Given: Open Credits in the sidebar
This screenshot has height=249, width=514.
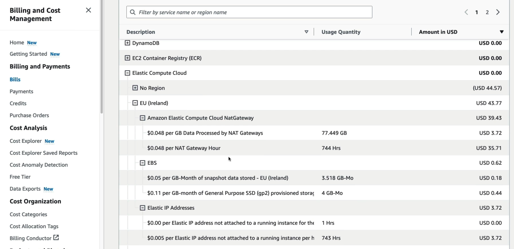Looking at the screenshot, I should pos(18,103).
